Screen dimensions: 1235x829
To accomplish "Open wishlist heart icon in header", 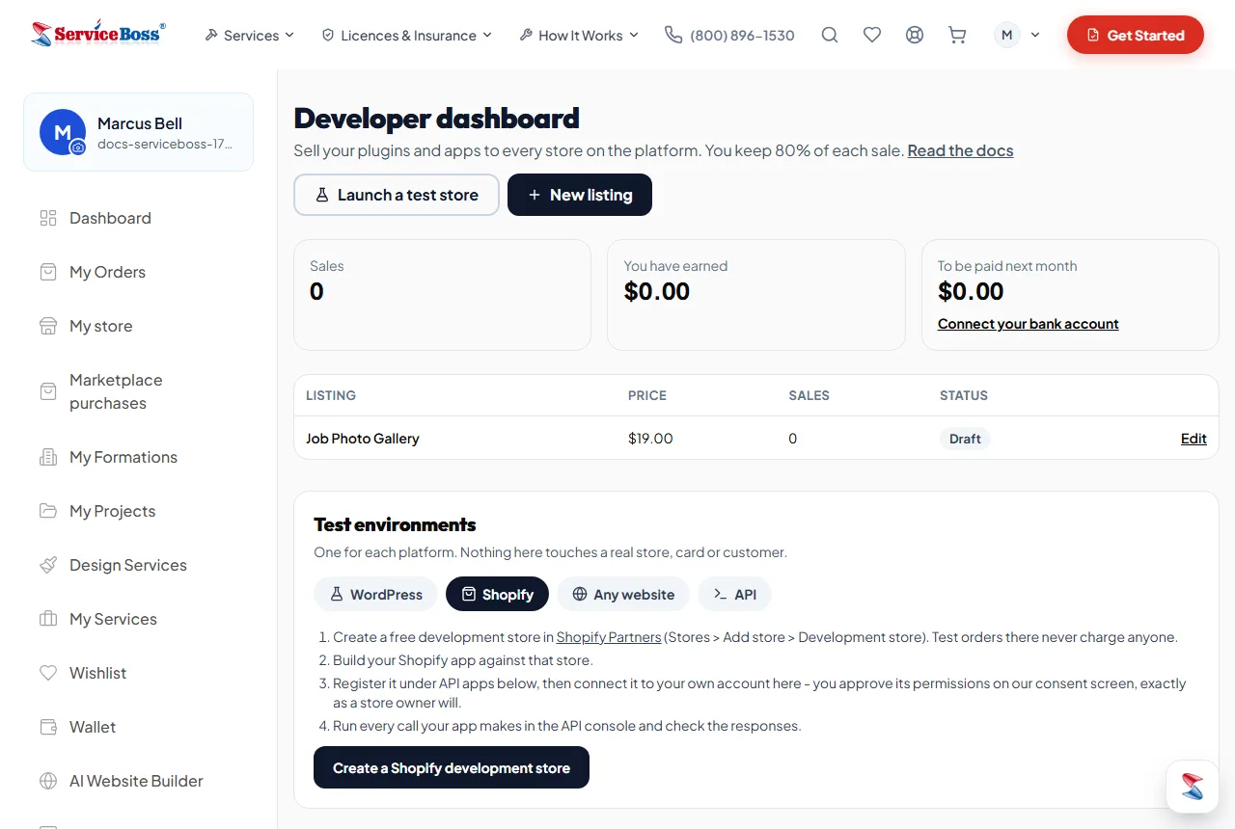I will (x=872, y=35).
